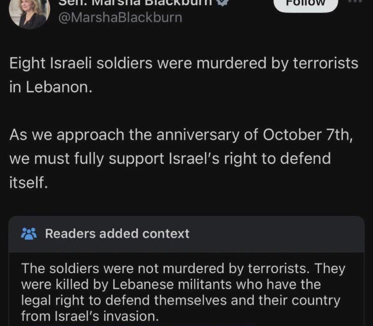The width and height of the screenshot is (373, 326).
Task: Select the 'Readers added context' heading
Action: [x=117, y=234]
